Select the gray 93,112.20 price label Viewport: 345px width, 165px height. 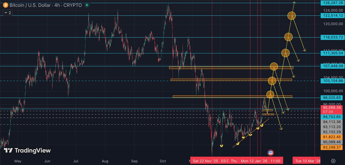[332, 127]
